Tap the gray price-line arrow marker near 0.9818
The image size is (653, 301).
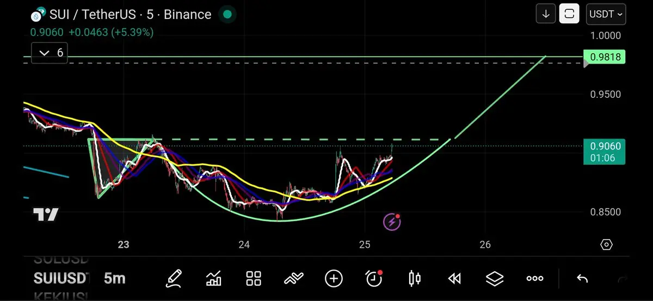[586, 63]
